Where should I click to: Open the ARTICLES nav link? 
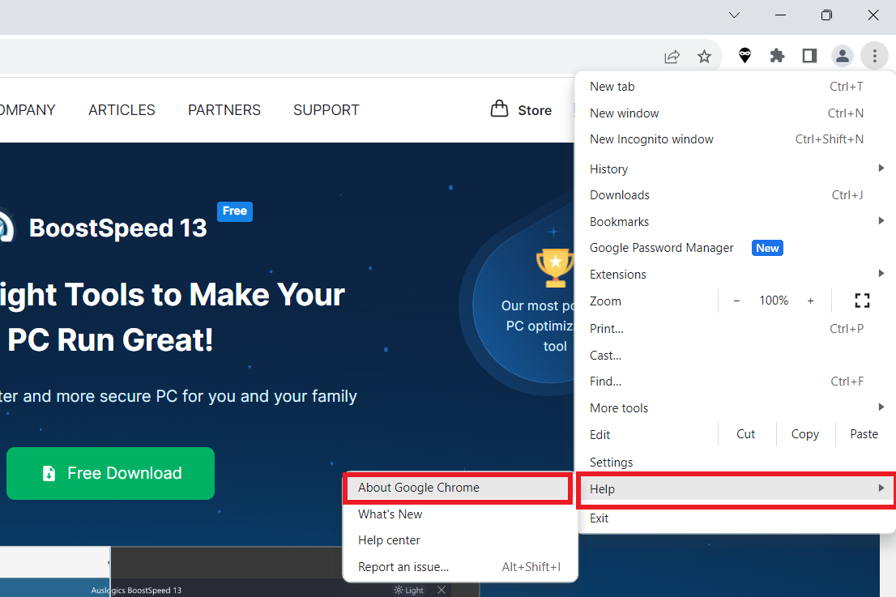click(x=122, y=109)
